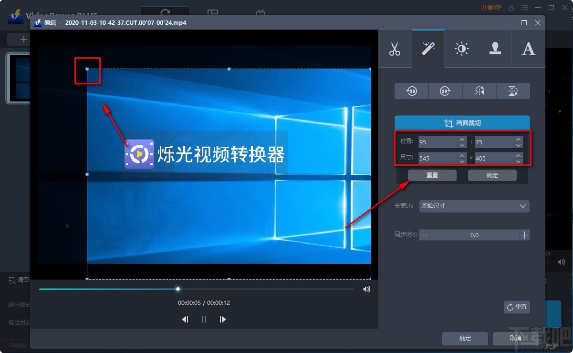The height and width of the screenshot is (353, 573).
Task: Decrease crop width 545 with down arrow
Action: click(x=462, y=161)
